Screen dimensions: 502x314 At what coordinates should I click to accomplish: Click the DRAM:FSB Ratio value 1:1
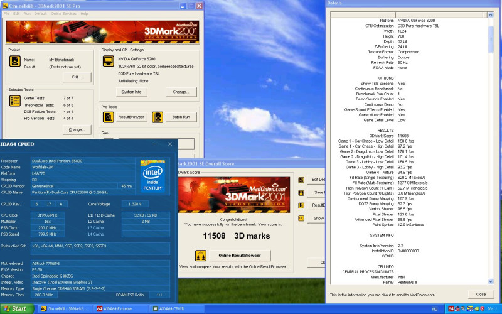point(159,295)
